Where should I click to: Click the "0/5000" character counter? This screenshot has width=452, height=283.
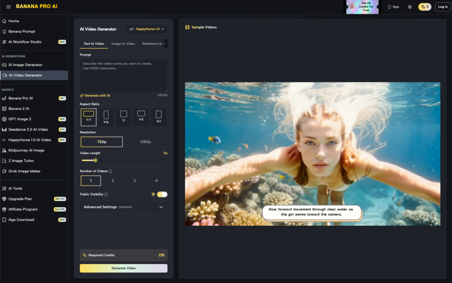162,95
